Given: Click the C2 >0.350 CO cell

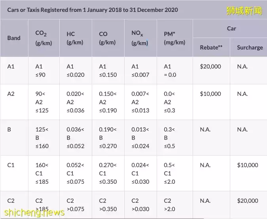Looking at the screenshot, I should [x=108, y=205].
